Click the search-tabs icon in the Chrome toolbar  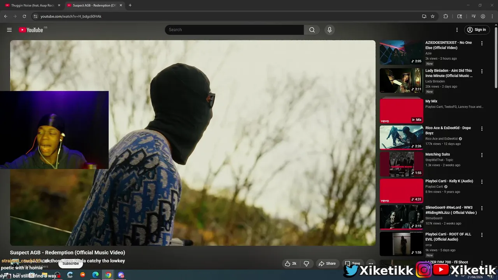tap(459, 16)
